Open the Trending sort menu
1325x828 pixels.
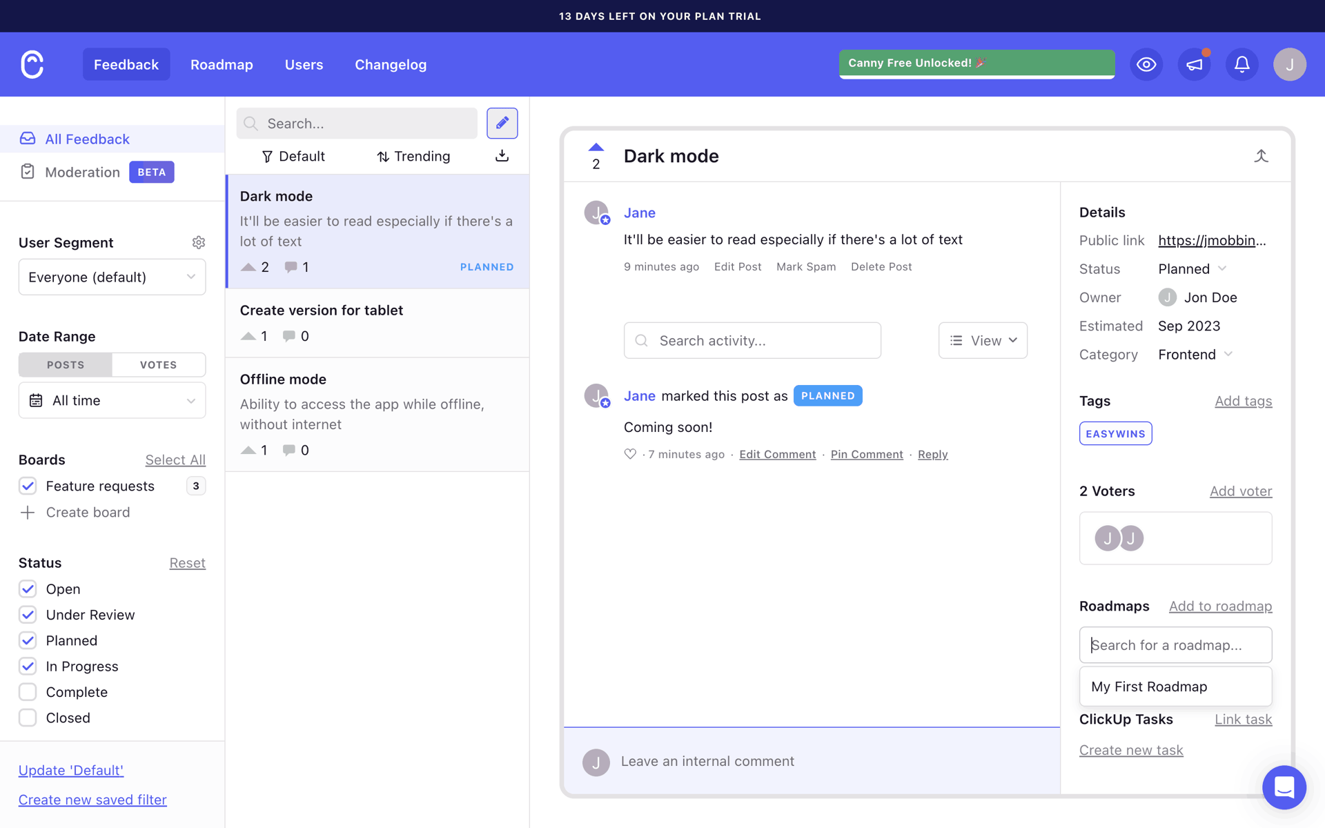click(x=413, y=156)
